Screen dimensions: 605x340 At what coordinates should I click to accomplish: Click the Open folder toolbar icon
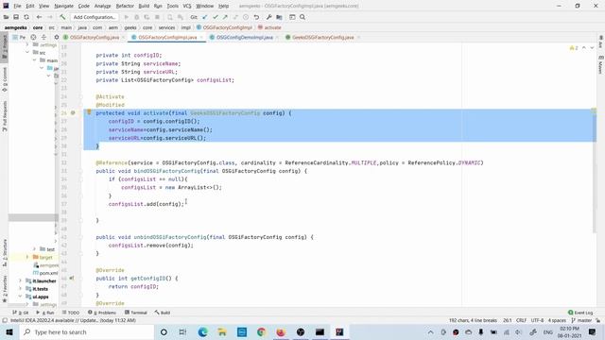[x=7, y=17]
